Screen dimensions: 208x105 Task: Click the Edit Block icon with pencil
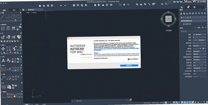[14, 37]
